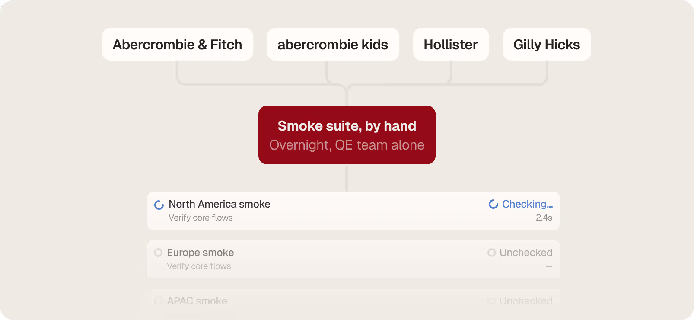Screen dimensions: 694x320
Task: Select the abercrombie kids brand card
Action: [333, 44]
